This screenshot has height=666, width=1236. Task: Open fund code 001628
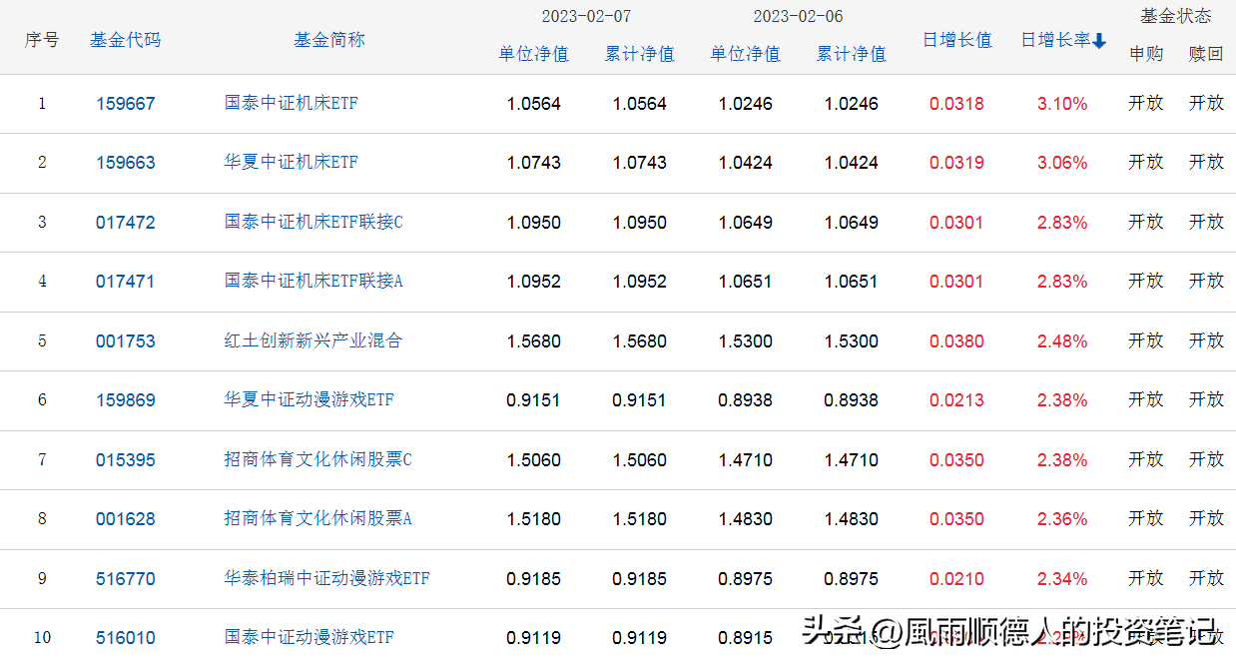[126, 519]
